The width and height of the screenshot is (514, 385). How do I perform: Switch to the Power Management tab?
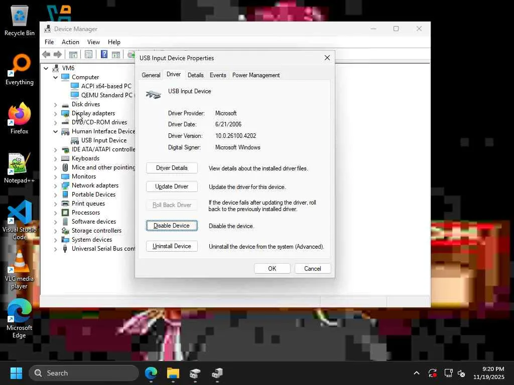pyautogui.click(x=256, y=75)
